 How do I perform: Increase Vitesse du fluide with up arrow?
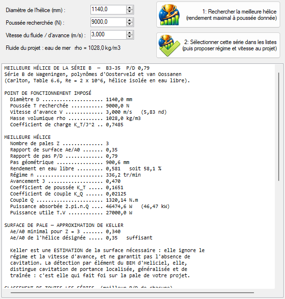coord(130,33)
